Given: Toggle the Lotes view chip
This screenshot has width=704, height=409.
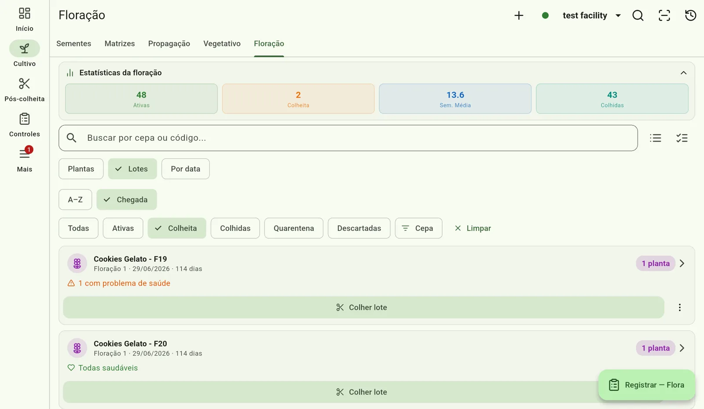Looking at the screenshot, I should click(x=132, y=169).
